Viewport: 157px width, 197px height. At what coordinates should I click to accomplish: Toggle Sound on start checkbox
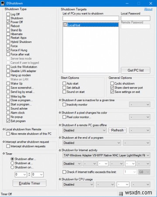pyautogui.click(x=64, y=92)
